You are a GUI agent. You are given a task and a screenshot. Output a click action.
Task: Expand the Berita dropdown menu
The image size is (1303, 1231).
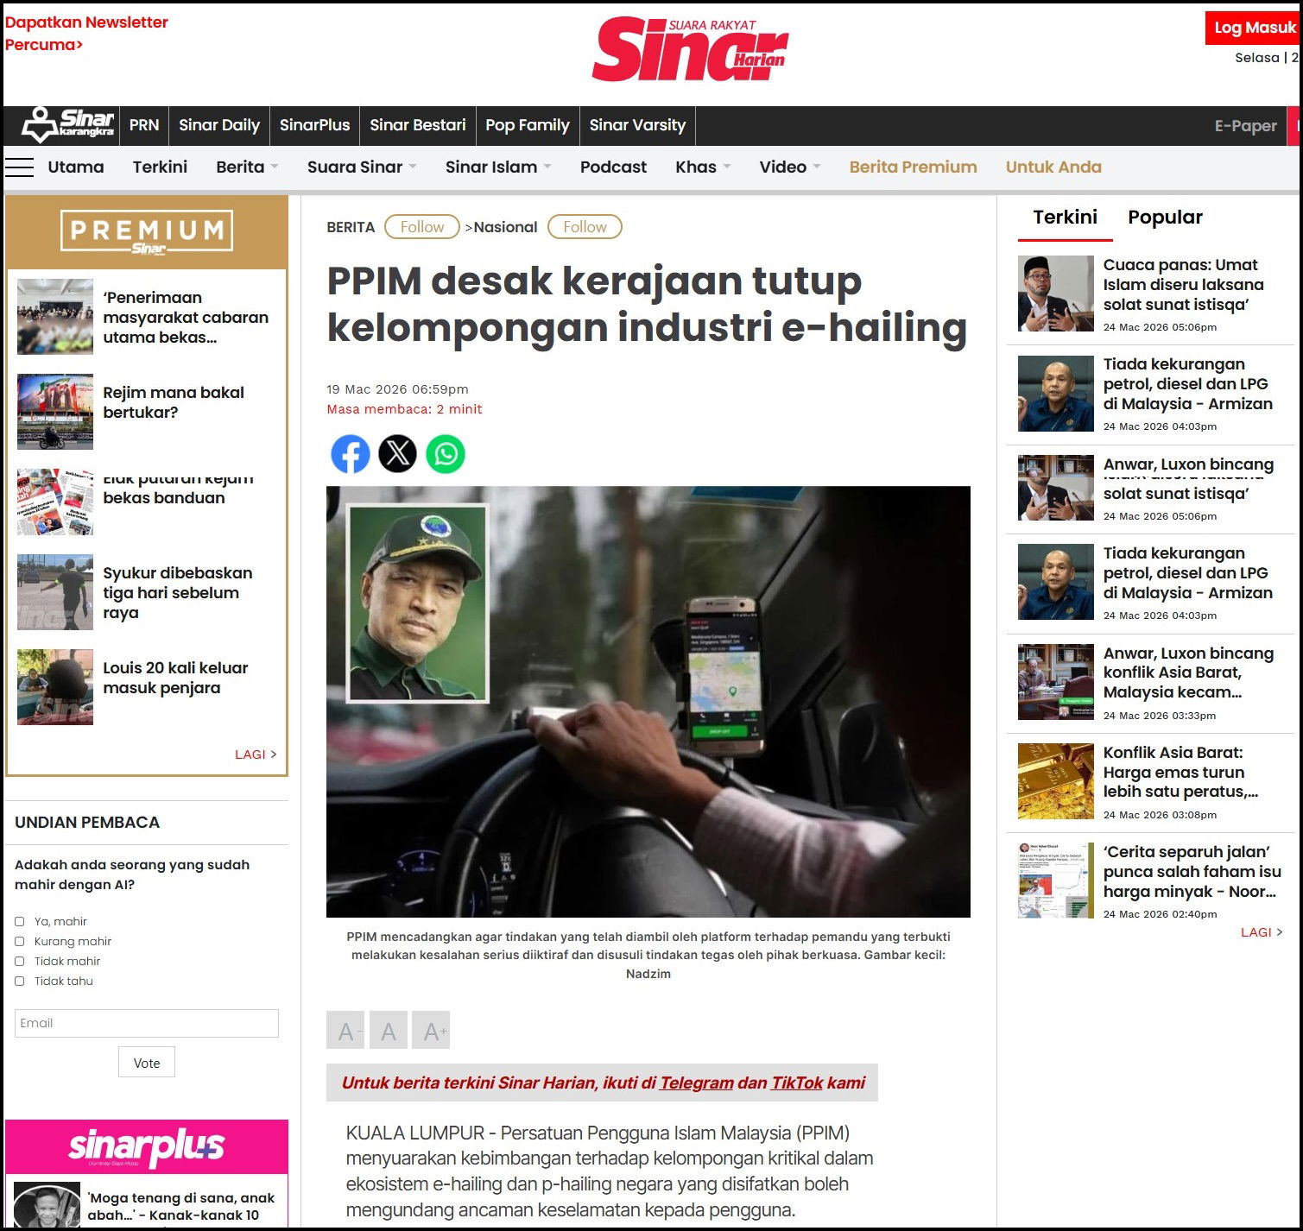tap(247, 167)
